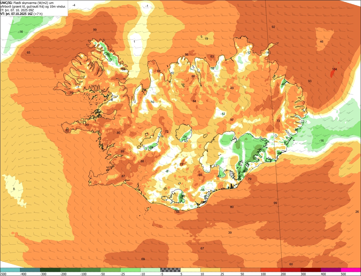Viewport: 361px width, 276px height.
Task: Select the orange swatch between 25 and 50
Action: coord(230,270)
